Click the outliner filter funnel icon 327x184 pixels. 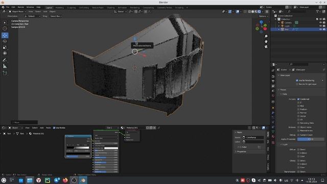click(x=317, y=12)
